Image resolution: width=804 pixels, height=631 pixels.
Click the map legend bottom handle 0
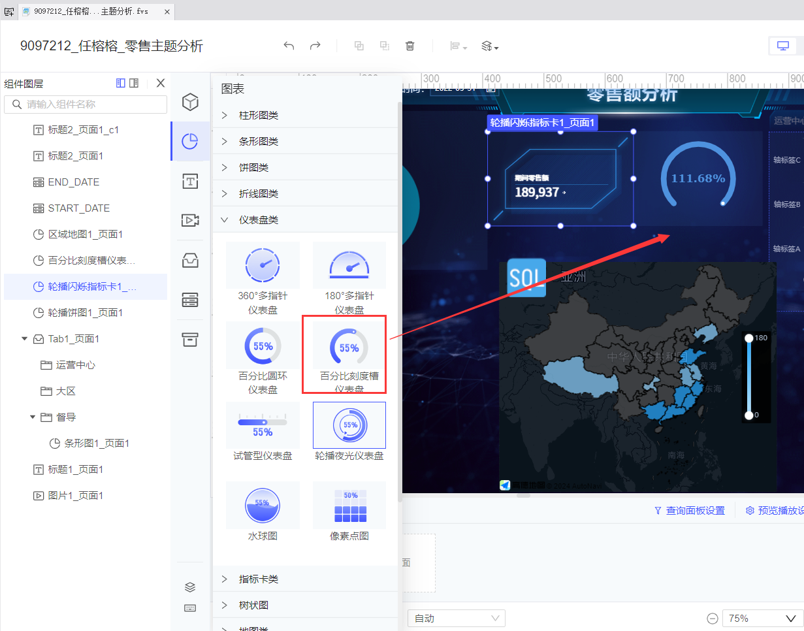[x=749, y=415]
